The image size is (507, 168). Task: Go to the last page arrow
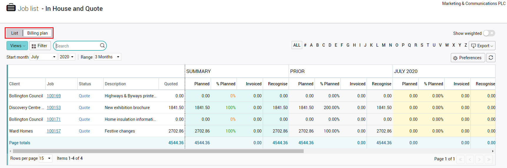488,159
